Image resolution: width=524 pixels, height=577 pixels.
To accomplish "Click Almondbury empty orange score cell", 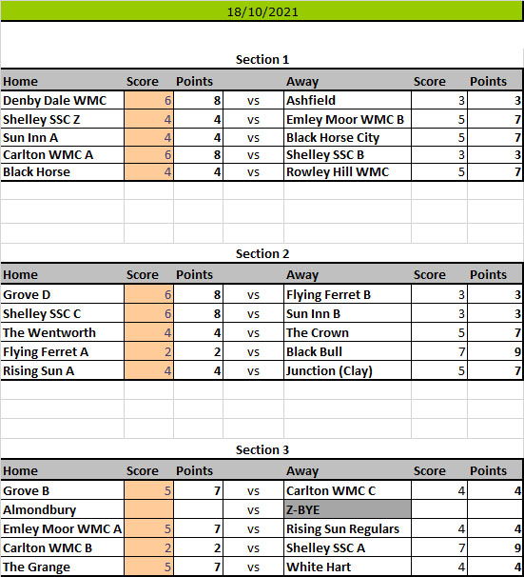I will (x=148, y=509).
